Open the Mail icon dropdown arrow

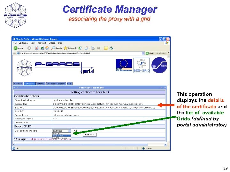coord(89,48)
